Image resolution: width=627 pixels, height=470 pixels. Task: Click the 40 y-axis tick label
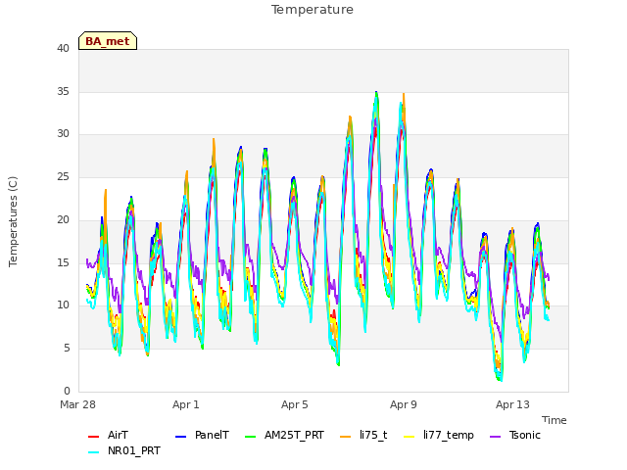coord(63,49)
